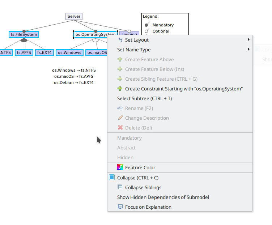The image size is (272, 225).
Task: Click the Focus on Explanation monitor icon
Action: tap(120, 207)
